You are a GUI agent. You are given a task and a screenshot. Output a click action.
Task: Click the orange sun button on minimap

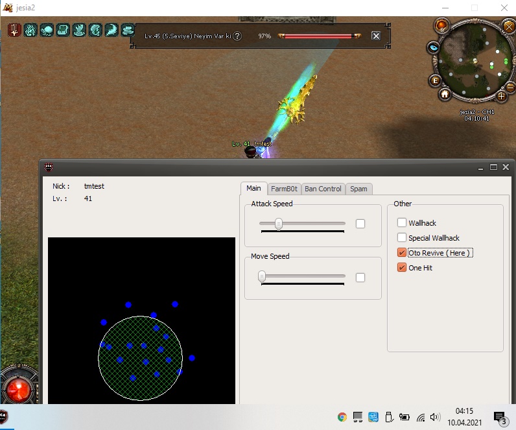tap(441, 25)
